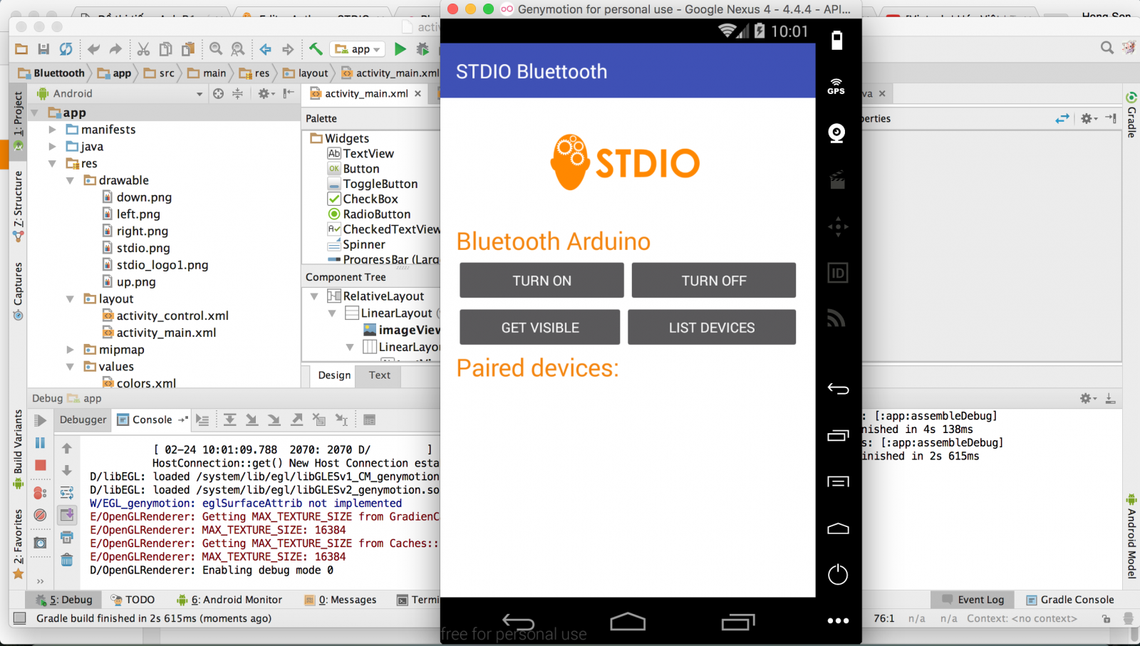This screenshot has width=1140, height=646.
Task: Open the Genymotion camera widget
Action: pyautogui.click(x=837, y=133)
